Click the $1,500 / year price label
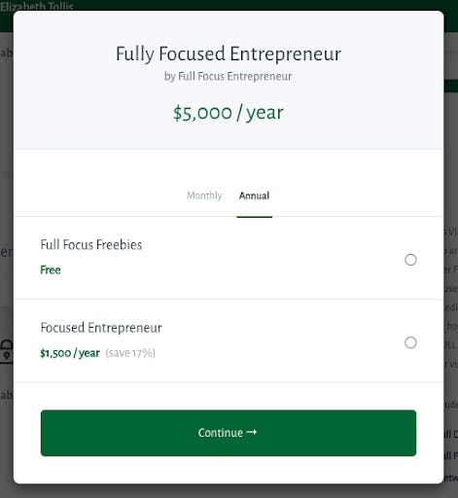This screenshot has height=498, width=458. 70,353
